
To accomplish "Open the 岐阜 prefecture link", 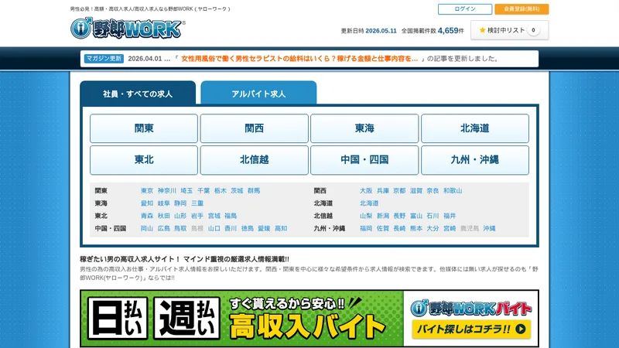I will [x=164, y=203].
